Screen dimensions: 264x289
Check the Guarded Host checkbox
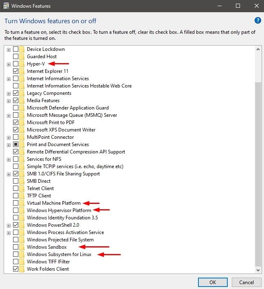point(15,57)
